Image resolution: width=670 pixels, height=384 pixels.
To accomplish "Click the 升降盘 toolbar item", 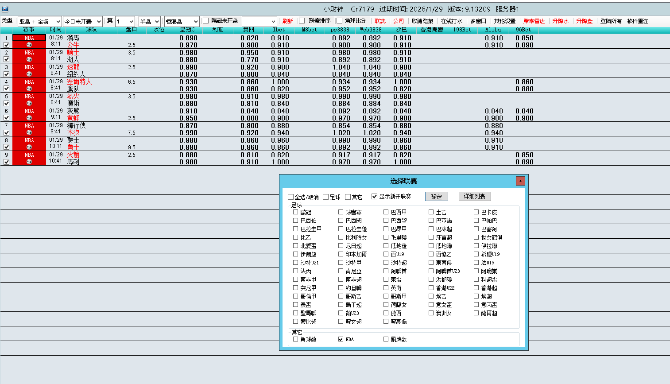I will [585, 21].
